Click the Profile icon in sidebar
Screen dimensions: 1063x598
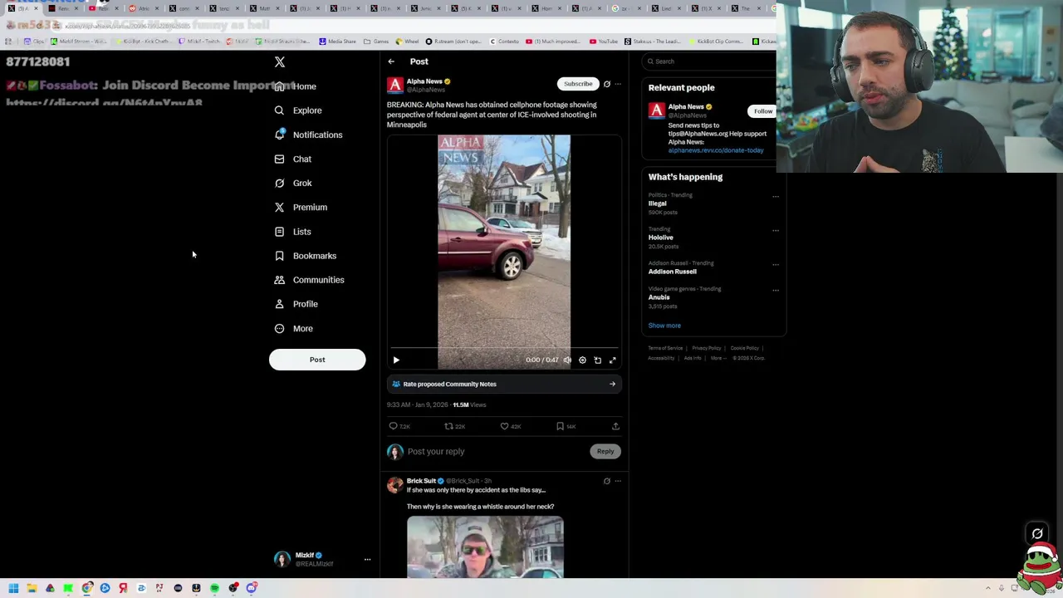pyautogui.click(x=279, y=304)
